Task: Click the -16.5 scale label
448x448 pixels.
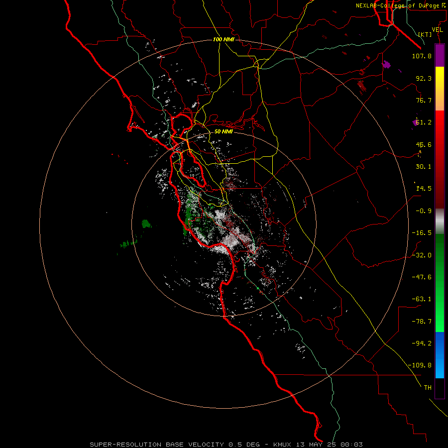Action: (422, 233)
